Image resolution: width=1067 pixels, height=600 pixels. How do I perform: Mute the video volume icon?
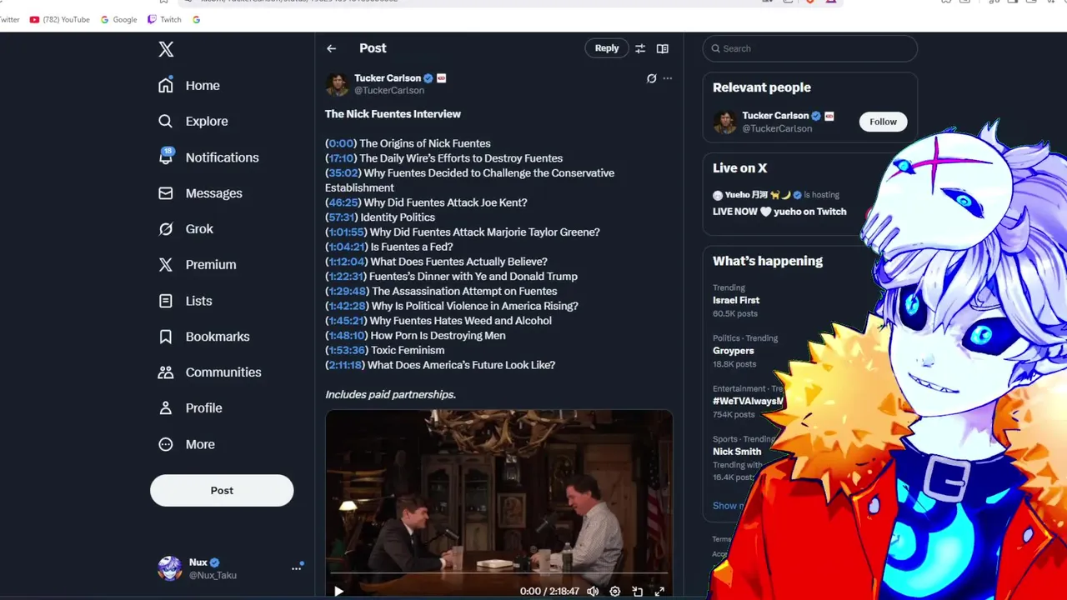pyautogui.click(x=593, y=591)
